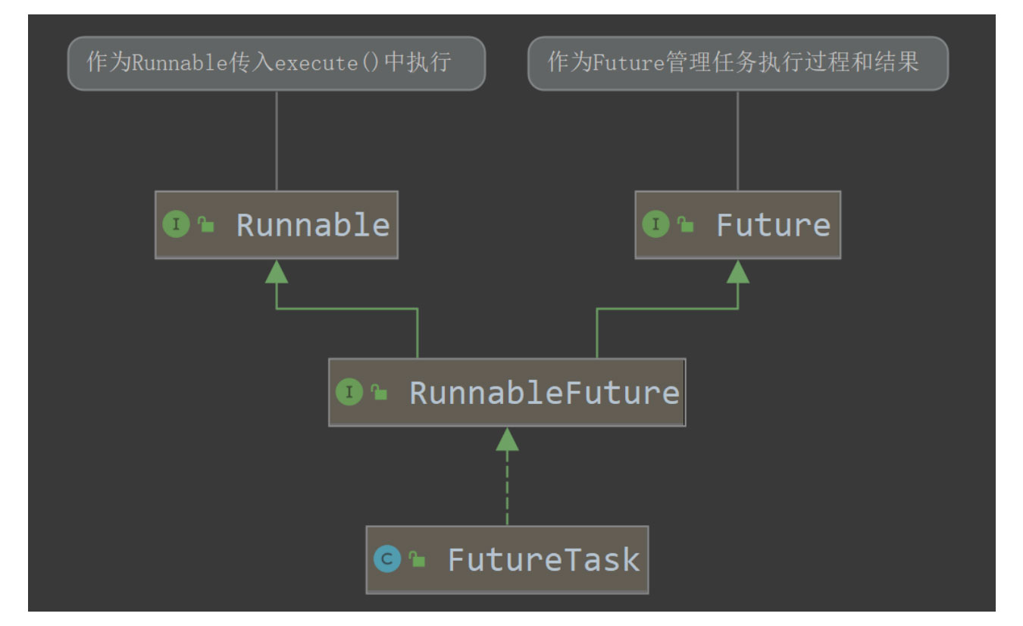Click the interface icon in the RunnableFuture node
This screenshot has width=1023, height=626.
click(x=349, y=392)
